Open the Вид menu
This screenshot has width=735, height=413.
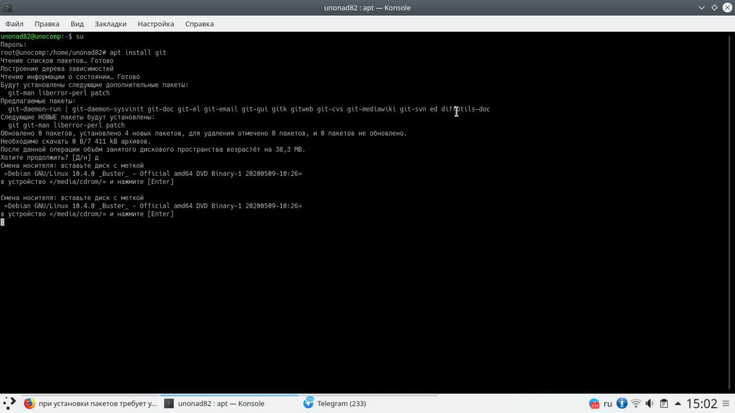pyautogui.click(x=77, y=24)
